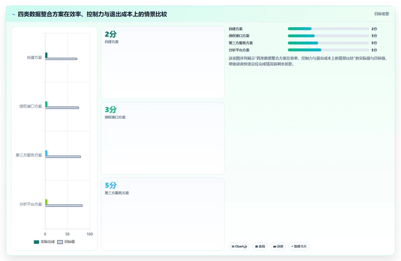Toggle the 实际完成 legend entry
Screen dimensions: 401x261
(x=44, y=242)
